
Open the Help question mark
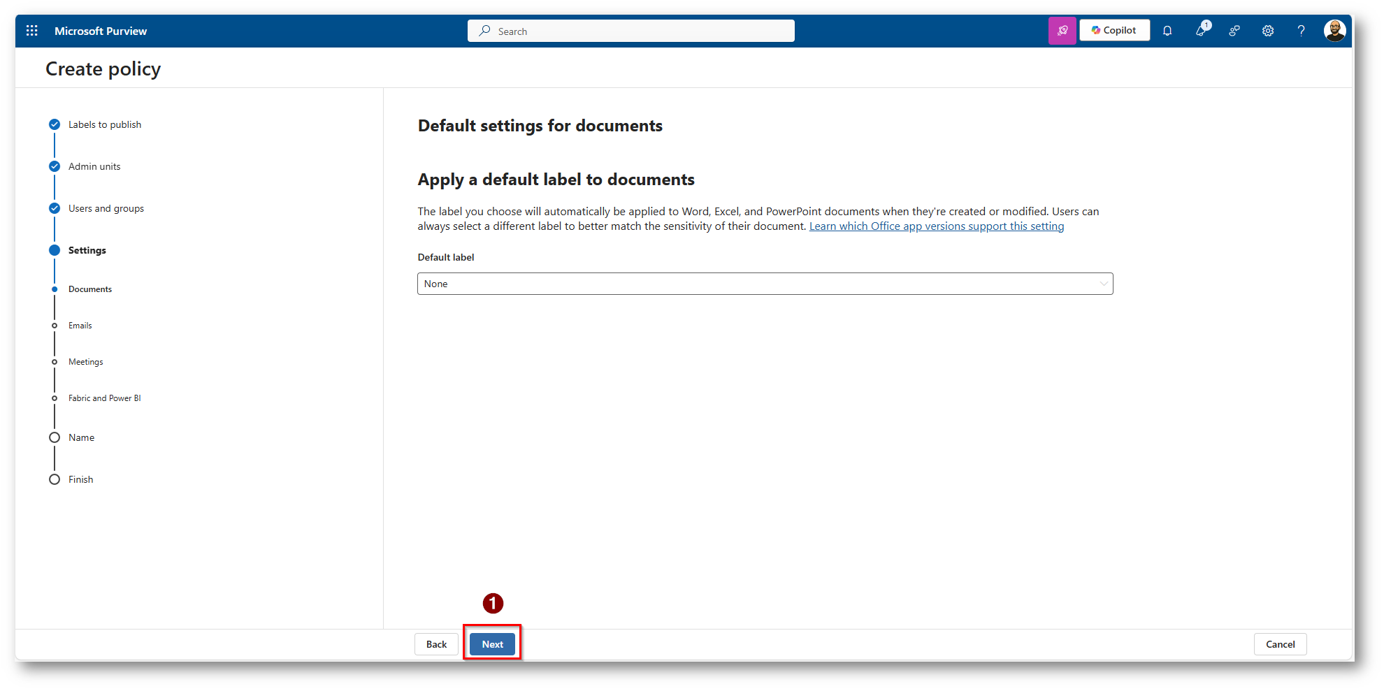[x=1301, y=31]
